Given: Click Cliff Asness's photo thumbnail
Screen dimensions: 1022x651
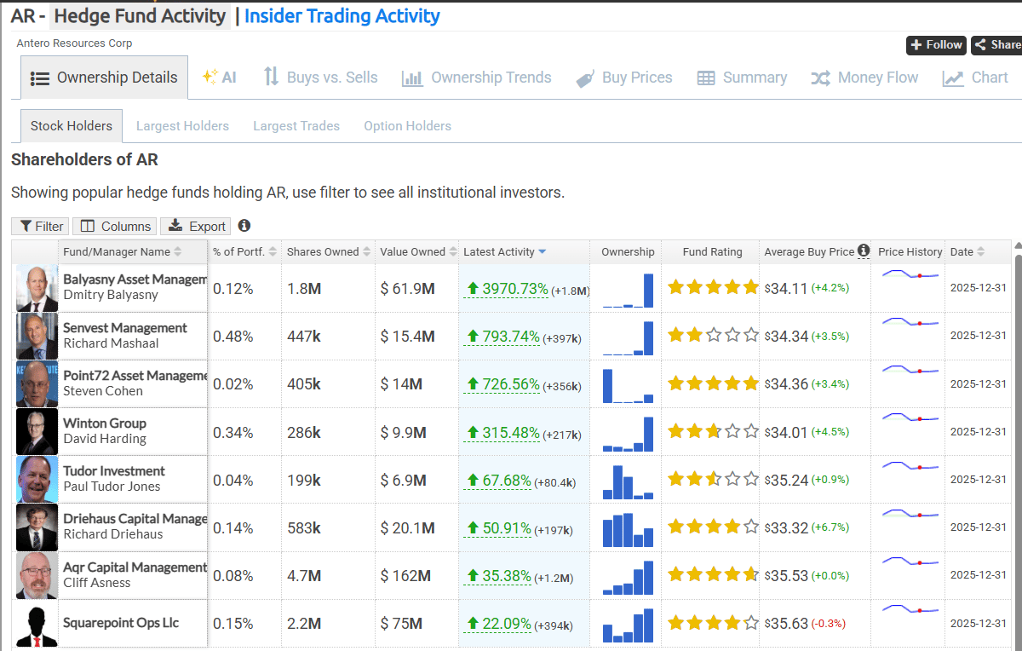Looking at the screenshot, I should [37, 575].
